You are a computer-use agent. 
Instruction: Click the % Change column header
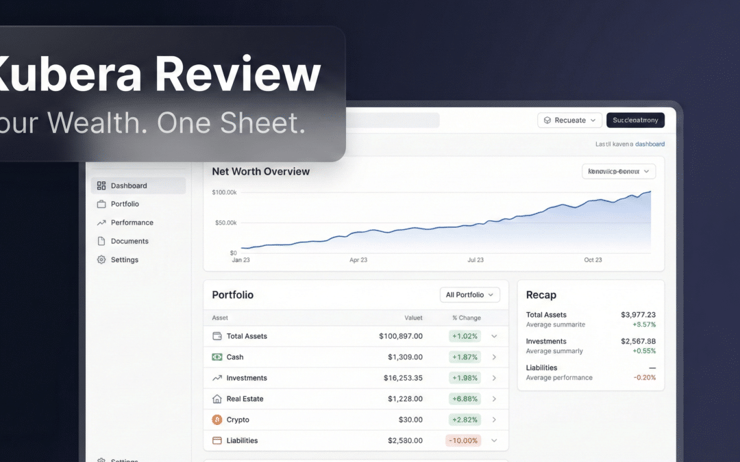(x=467, y=318)
